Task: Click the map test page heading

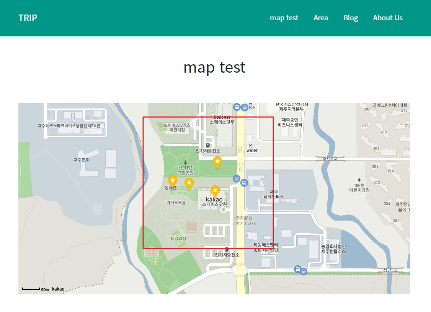Action: [214, 68]
